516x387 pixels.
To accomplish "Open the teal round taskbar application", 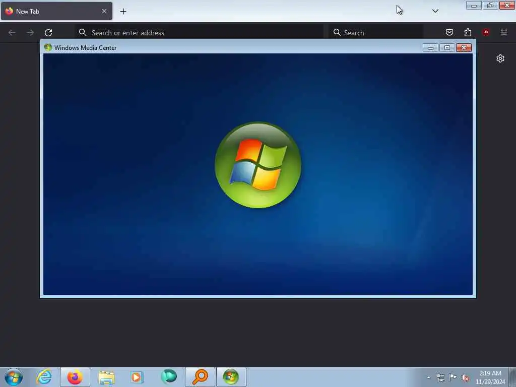I will point(169,376).
